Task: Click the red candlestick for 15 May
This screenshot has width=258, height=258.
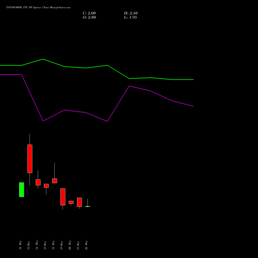Action: (x=46, y=186)
